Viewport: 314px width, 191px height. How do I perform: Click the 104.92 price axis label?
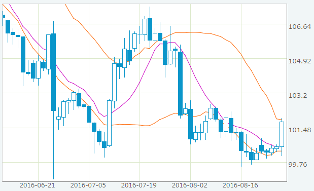tap(300, 61)
